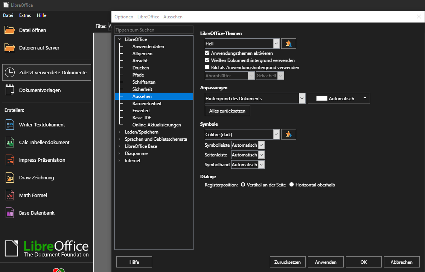Select Basic-IDE in the options tree
This screenshot has width=425, height=272.
pyautogui.click(x=142, y=118)
